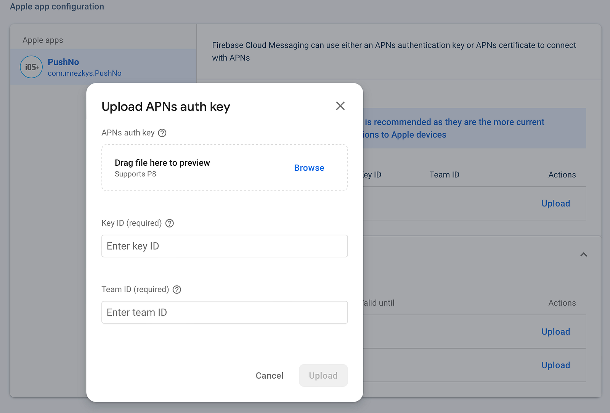The image size is (610, 413).
Task: Collapse the section with the up chevron
Action: (x=584, y=255)
